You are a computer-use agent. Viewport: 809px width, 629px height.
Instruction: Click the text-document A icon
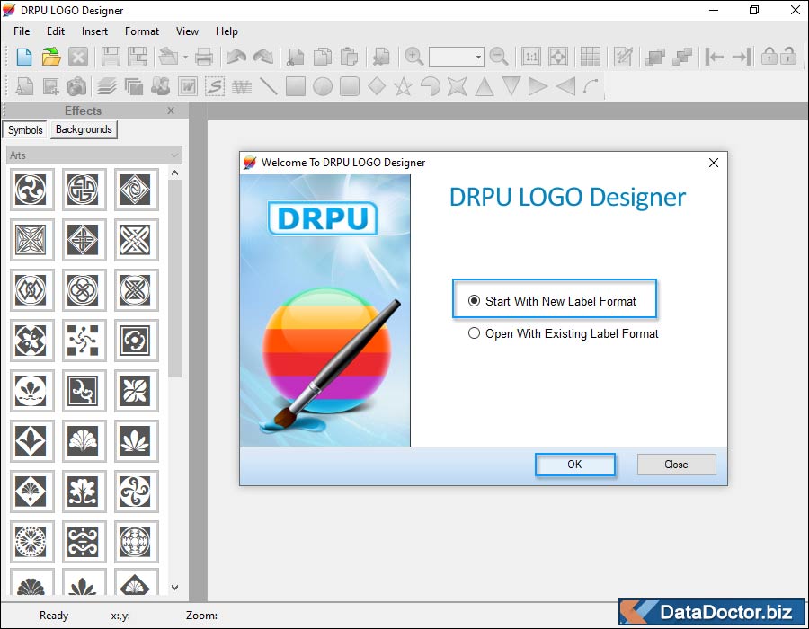tap(23, 86)
